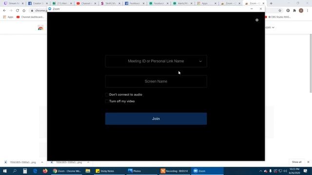Image resolution: width=312 pixels, height=175 pixels.
Task: Close the Chrome downloads bar
Action: [308, 162]
